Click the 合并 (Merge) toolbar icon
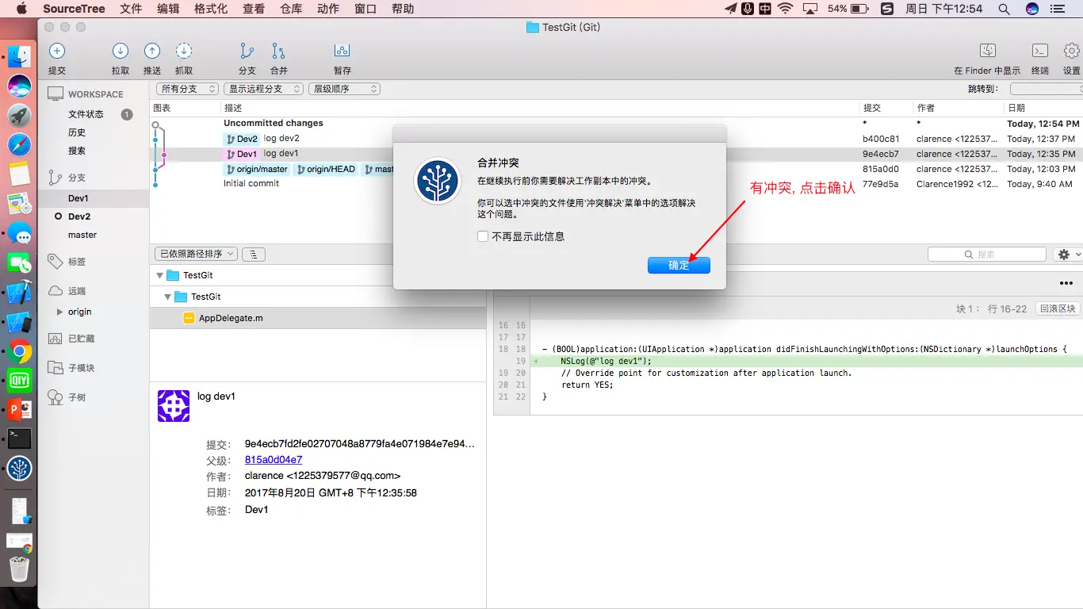Screen dimensions: 1083x609 coord(278,51)
